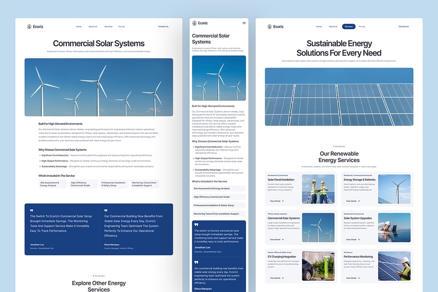Click Elena Marquez name on desktop testimonial

point(112,244)
